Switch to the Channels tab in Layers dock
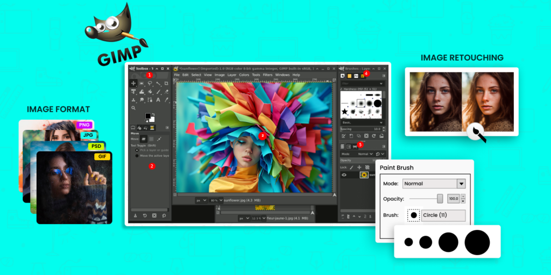 [x=349, y=147]
